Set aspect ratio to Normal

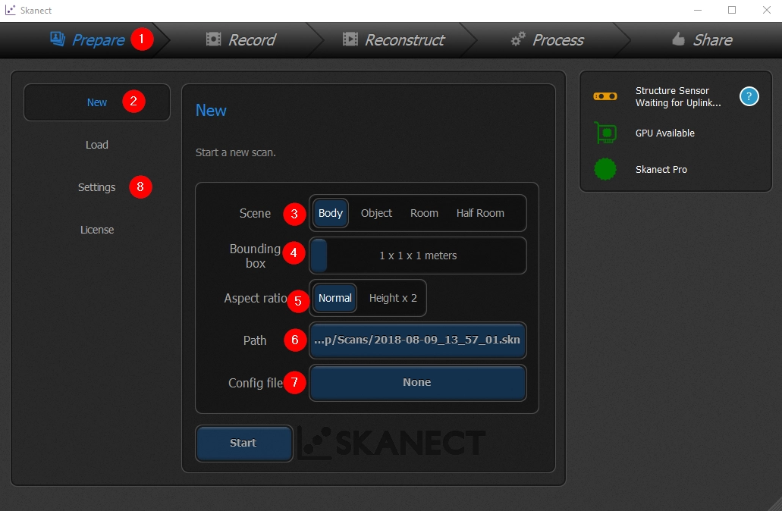tap(334, 298)
